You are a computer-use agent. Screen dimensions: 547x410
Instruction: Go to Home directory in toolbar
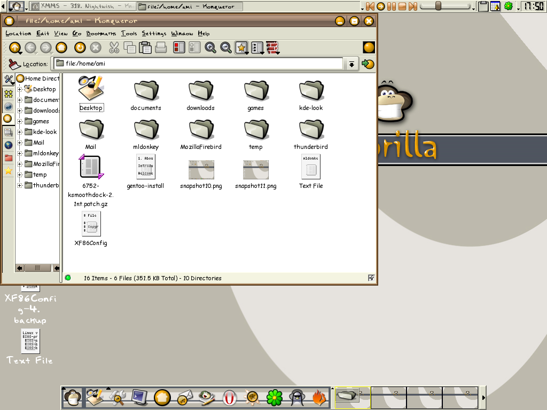61,48
